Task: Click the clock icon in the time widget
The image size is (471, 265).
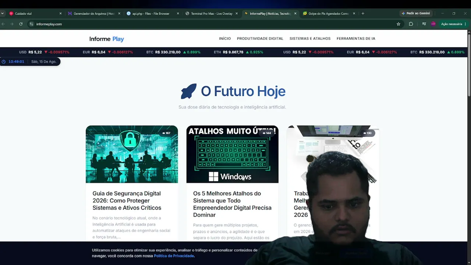Action: [4, 61]
